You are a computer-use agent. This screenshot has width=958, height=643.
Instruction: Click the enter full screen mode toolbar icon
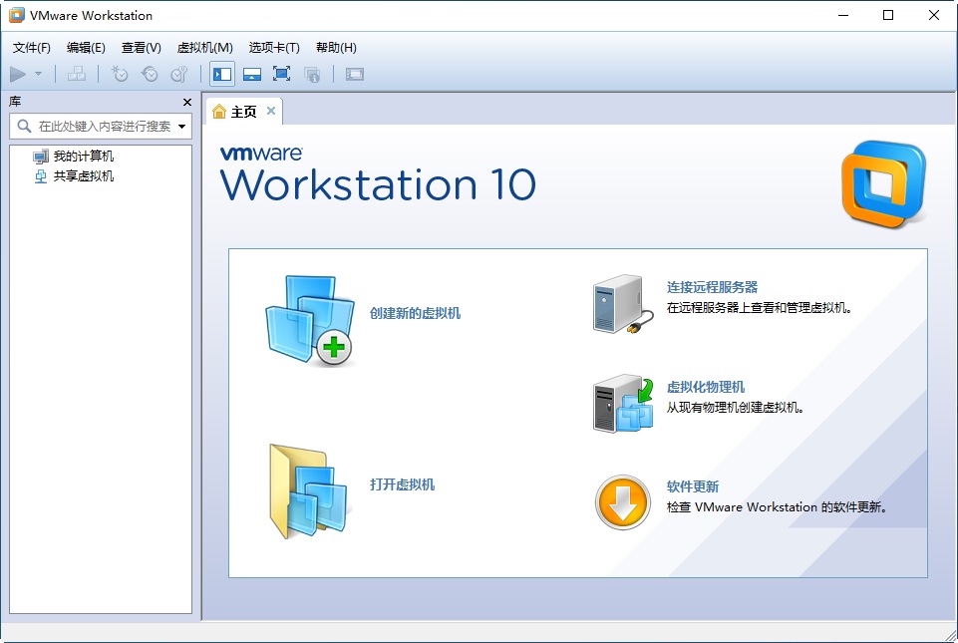tap(282, 74)
